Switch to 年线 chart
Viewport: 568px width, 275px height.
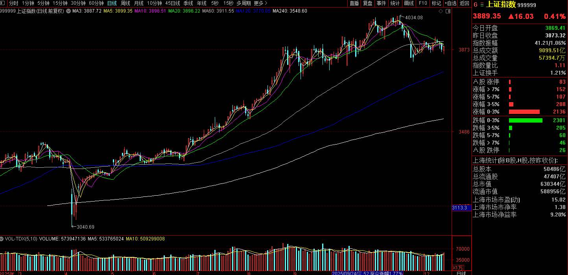(202, 3)
